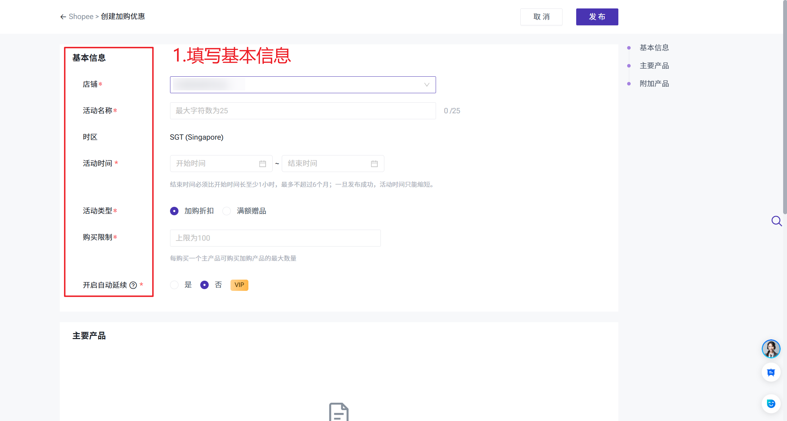Viewport: 787px width, 421px height.
Task: Open the customer service avatar icon
Action: 771,349
